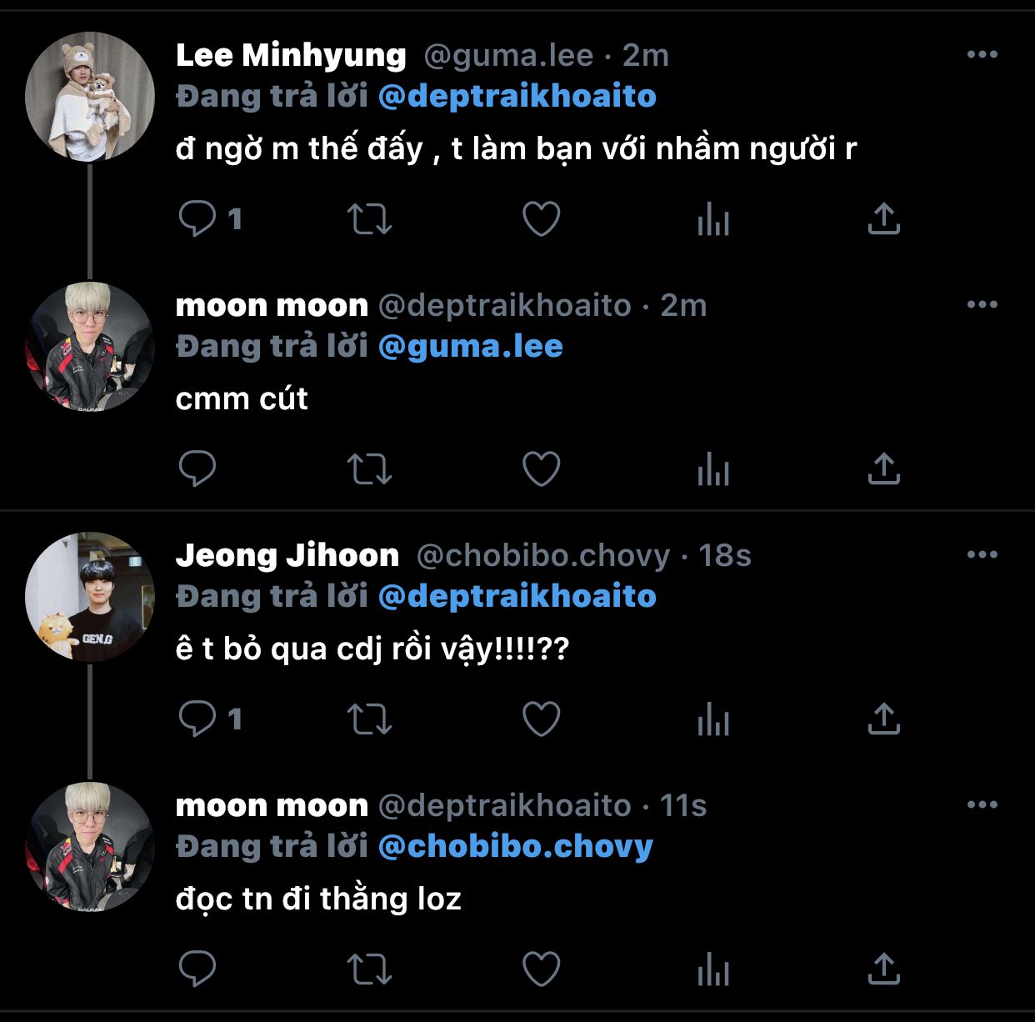View analytics on Lee Minhyung's tweet
Screen dimensions: 1035x1022
click(713, 221)
